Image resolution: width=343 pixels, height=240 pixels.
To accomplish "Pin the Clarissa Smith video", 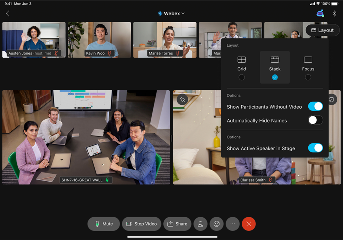I will [182, 100].
